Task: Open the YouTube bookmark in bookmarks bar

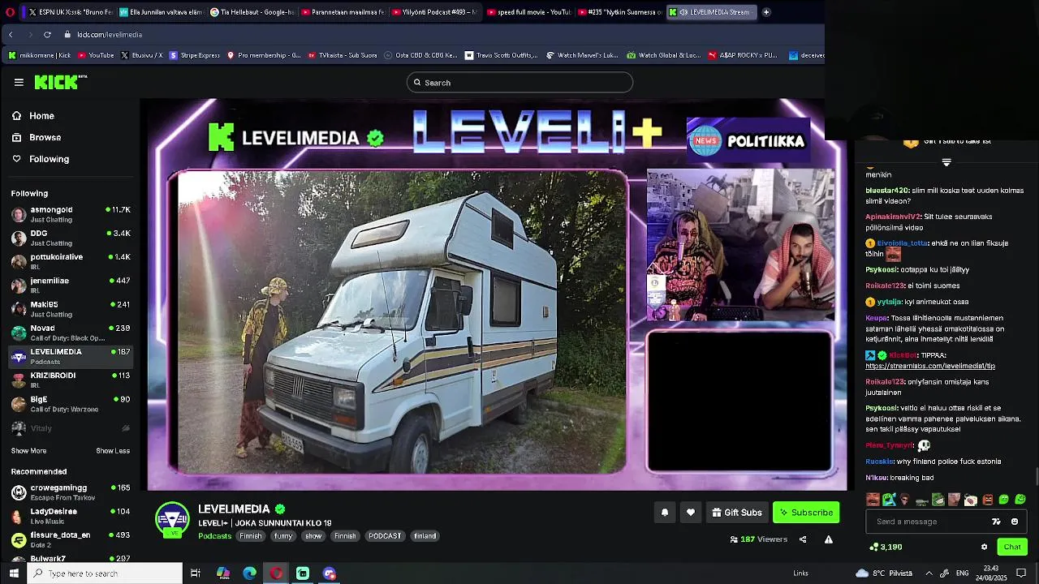Action: pos(96,55)
